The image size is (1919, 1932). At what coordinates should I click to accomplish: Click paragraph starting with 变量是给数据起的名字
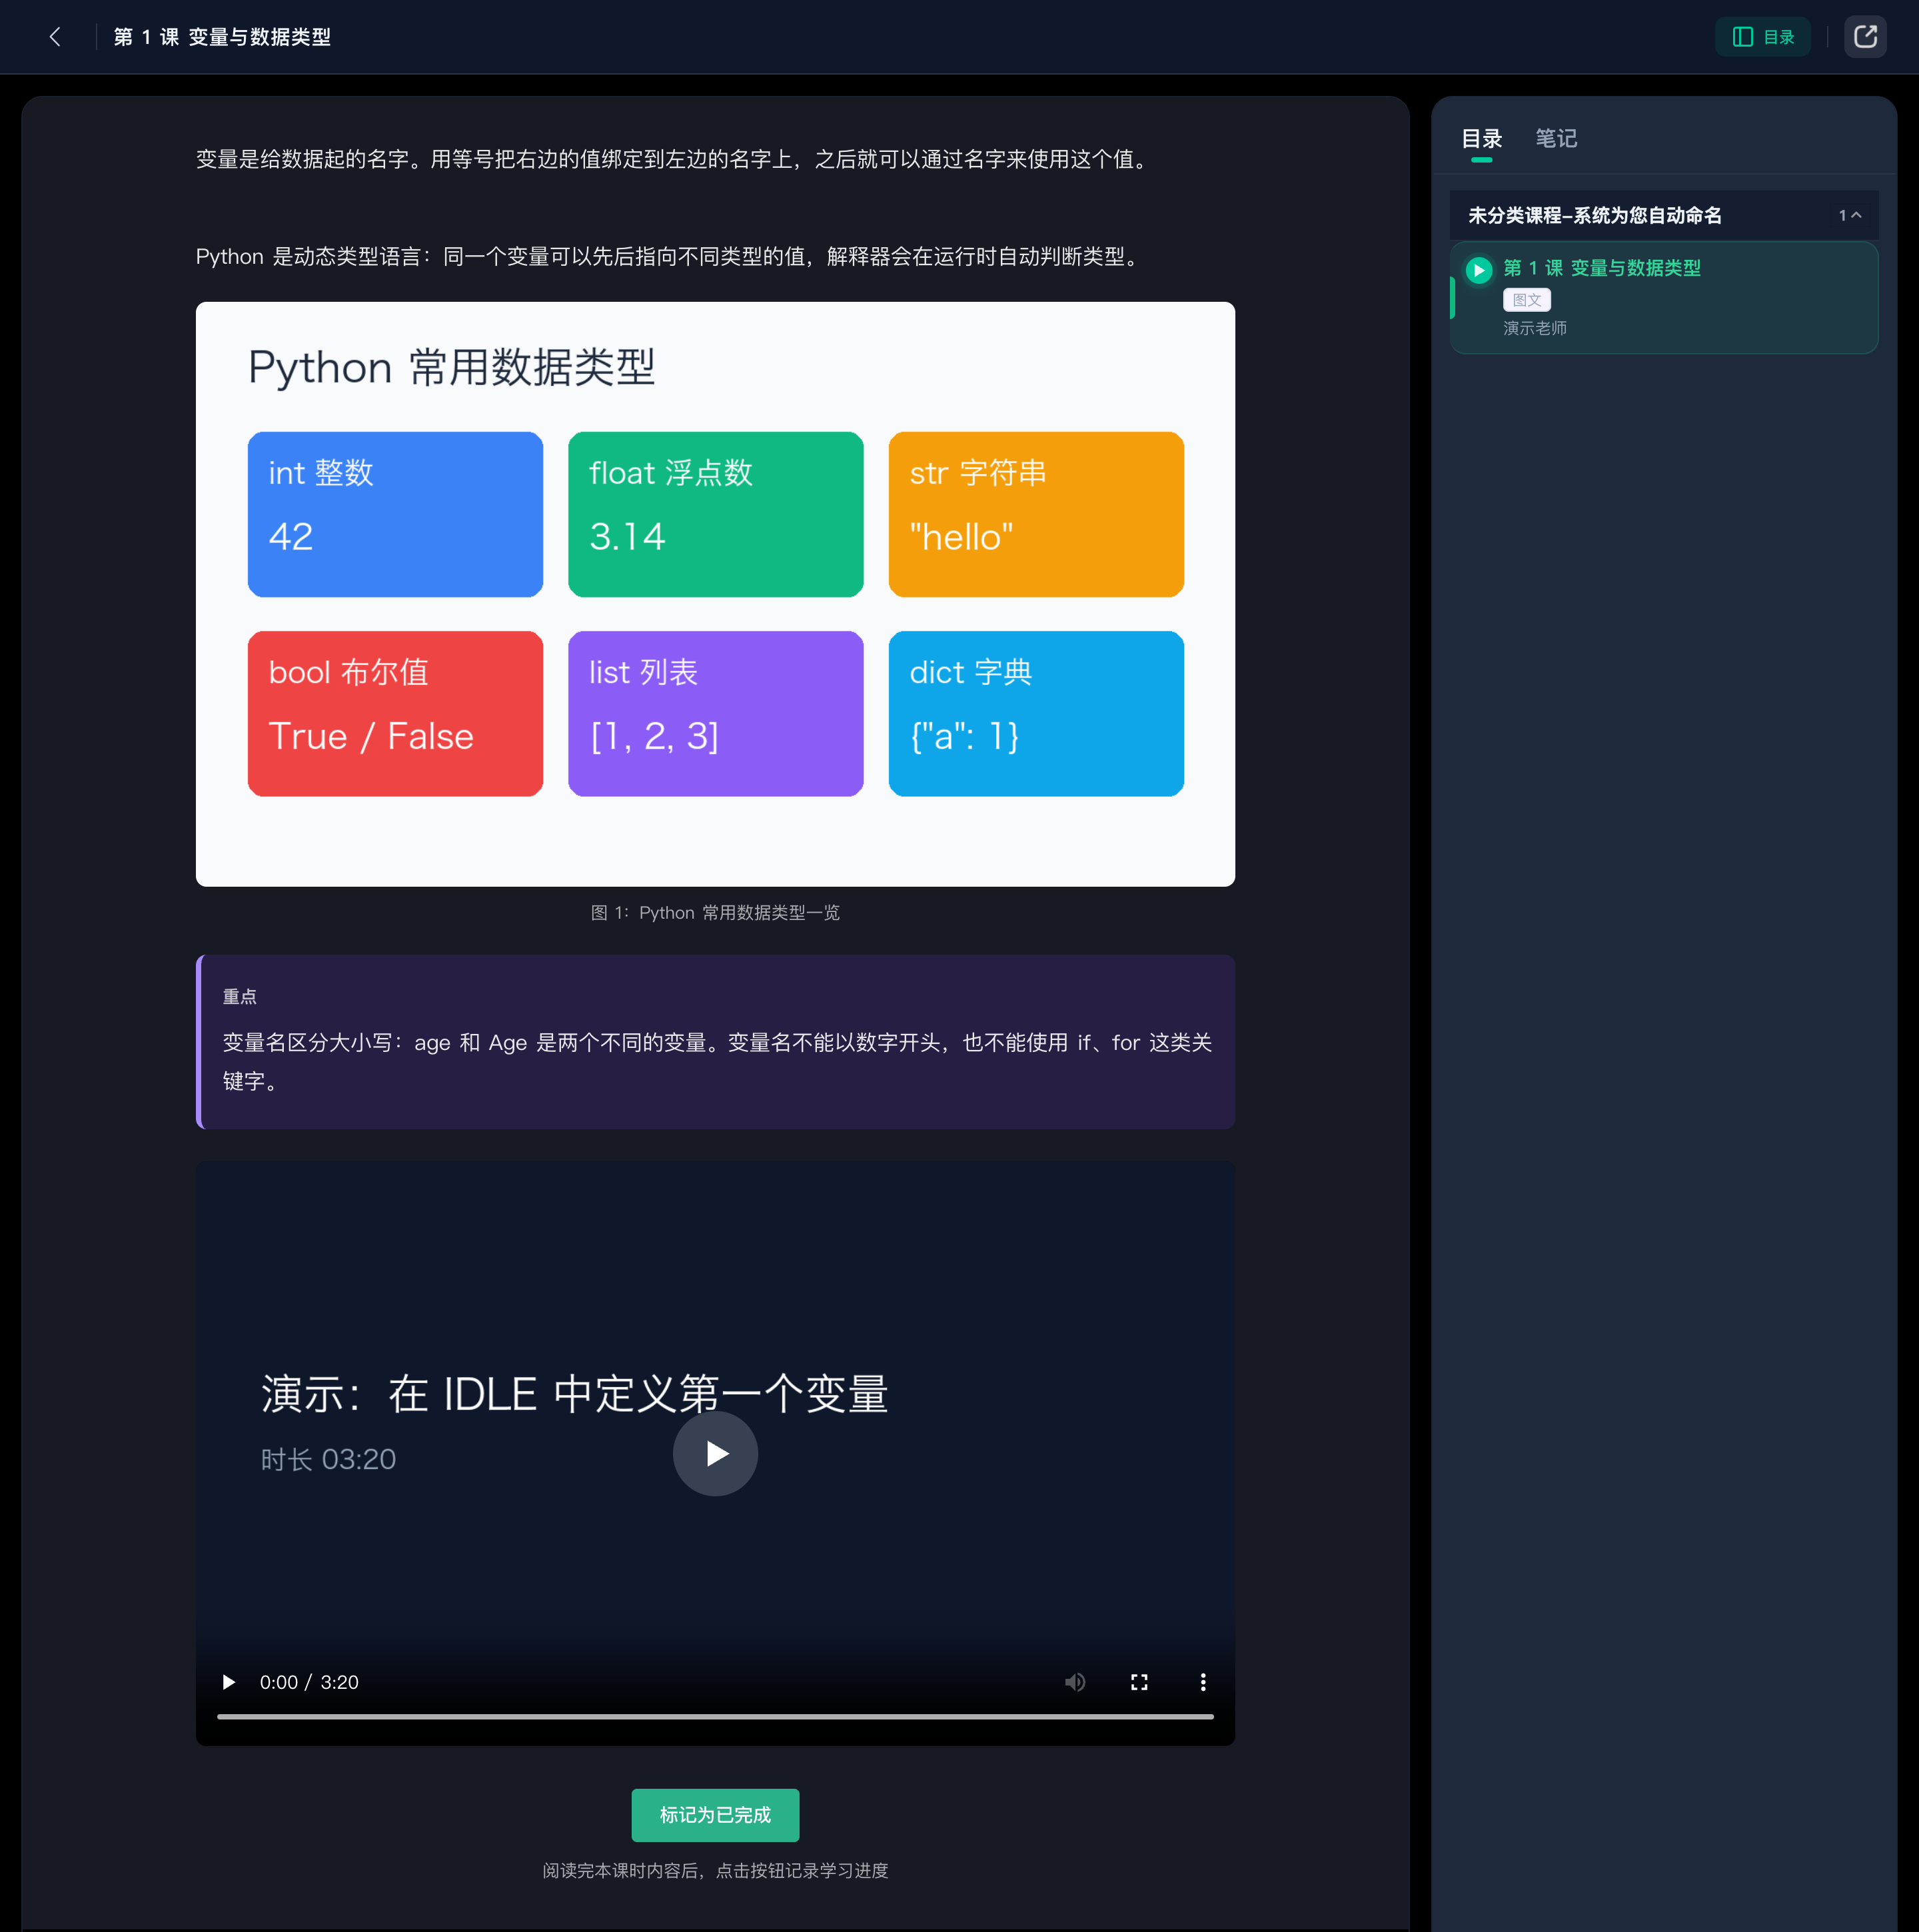[674, 159]
